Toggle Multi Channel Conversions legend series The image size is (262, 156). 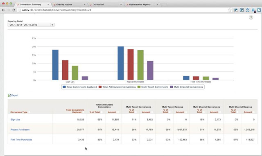pos(187,87)
